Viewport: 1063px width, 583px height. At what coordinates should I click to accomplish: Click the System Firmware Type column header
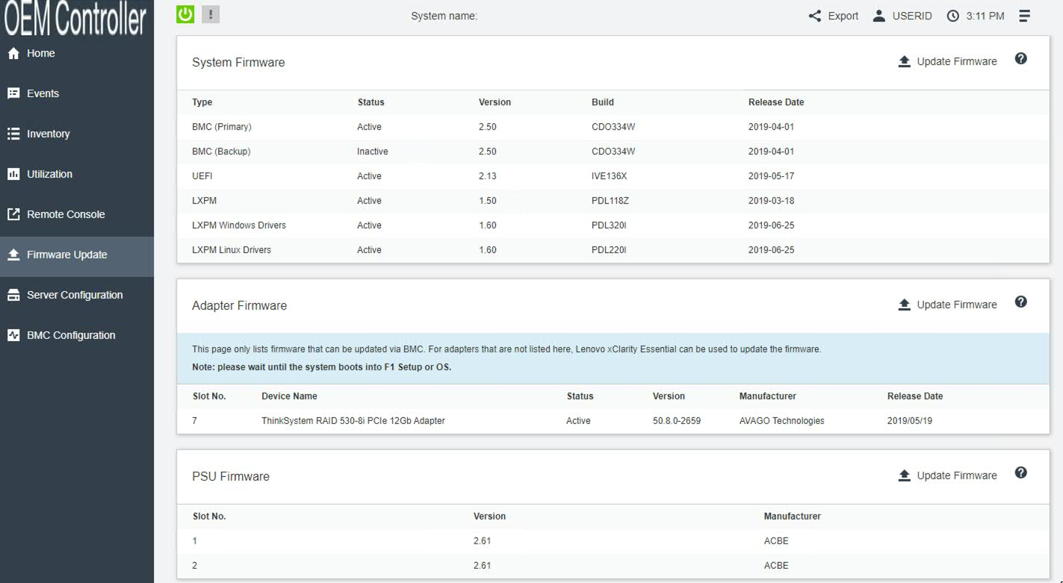202,102
